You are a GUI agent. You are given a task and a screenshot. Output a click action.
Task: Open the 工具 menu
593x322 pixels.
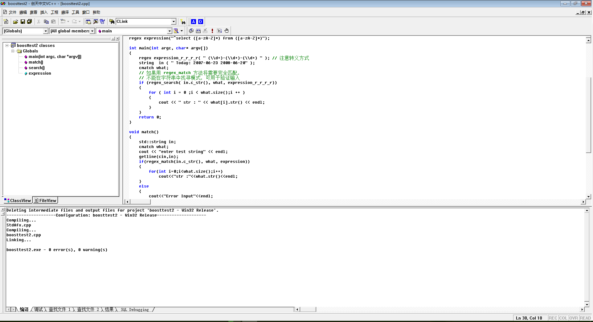tap(76, 12)
